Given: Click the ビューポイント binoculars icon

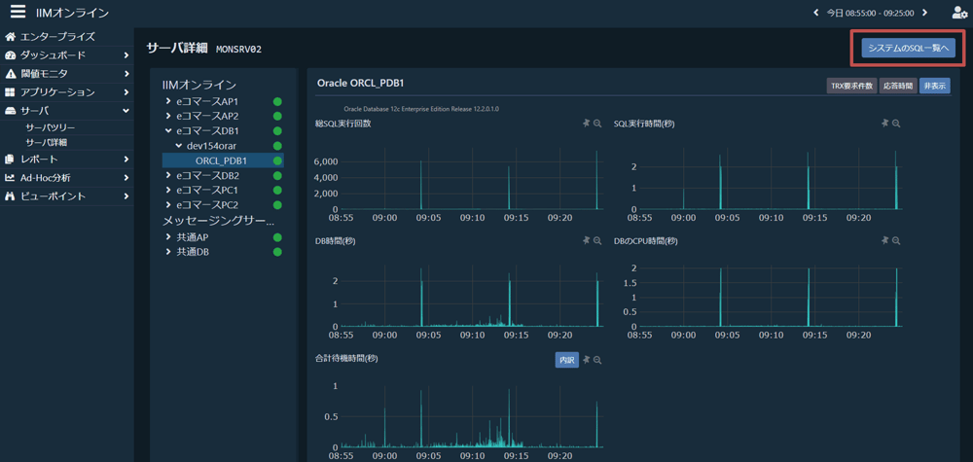Looking at the screenshot, I should click(x=10, y=196).
